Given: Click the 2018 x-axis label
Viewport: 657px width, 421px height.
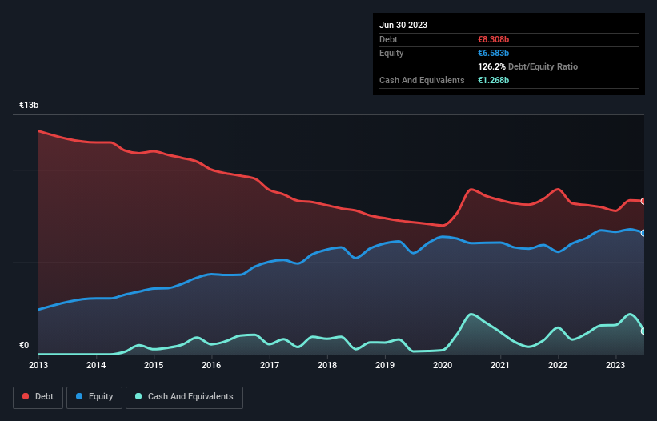Looking at the screenshot, I should point(327,365).
